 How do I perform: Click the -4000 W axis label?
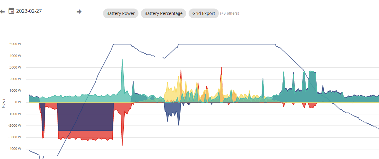(15, 149)
